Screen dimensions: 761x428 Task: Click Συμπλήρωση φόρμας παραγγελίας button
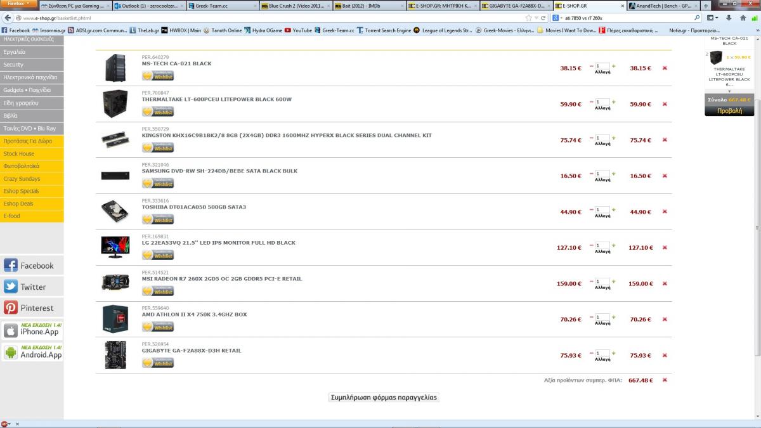[384, 398]
